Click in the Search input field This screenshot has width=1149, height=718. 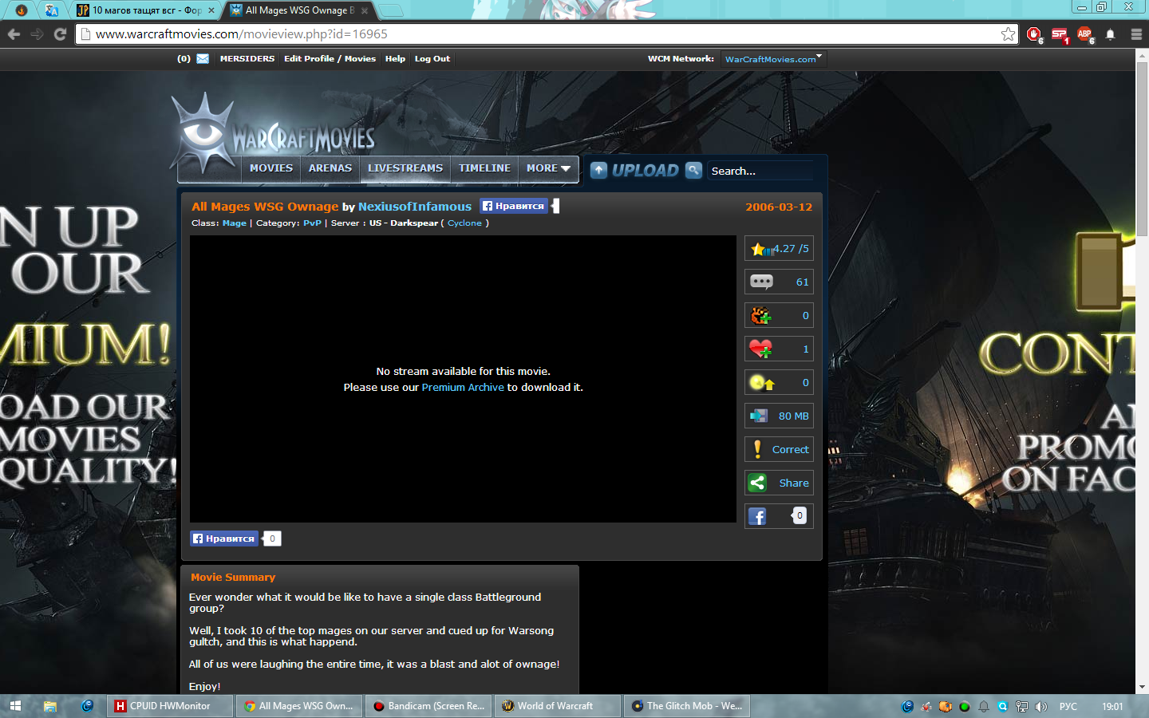tap(760, 171)
